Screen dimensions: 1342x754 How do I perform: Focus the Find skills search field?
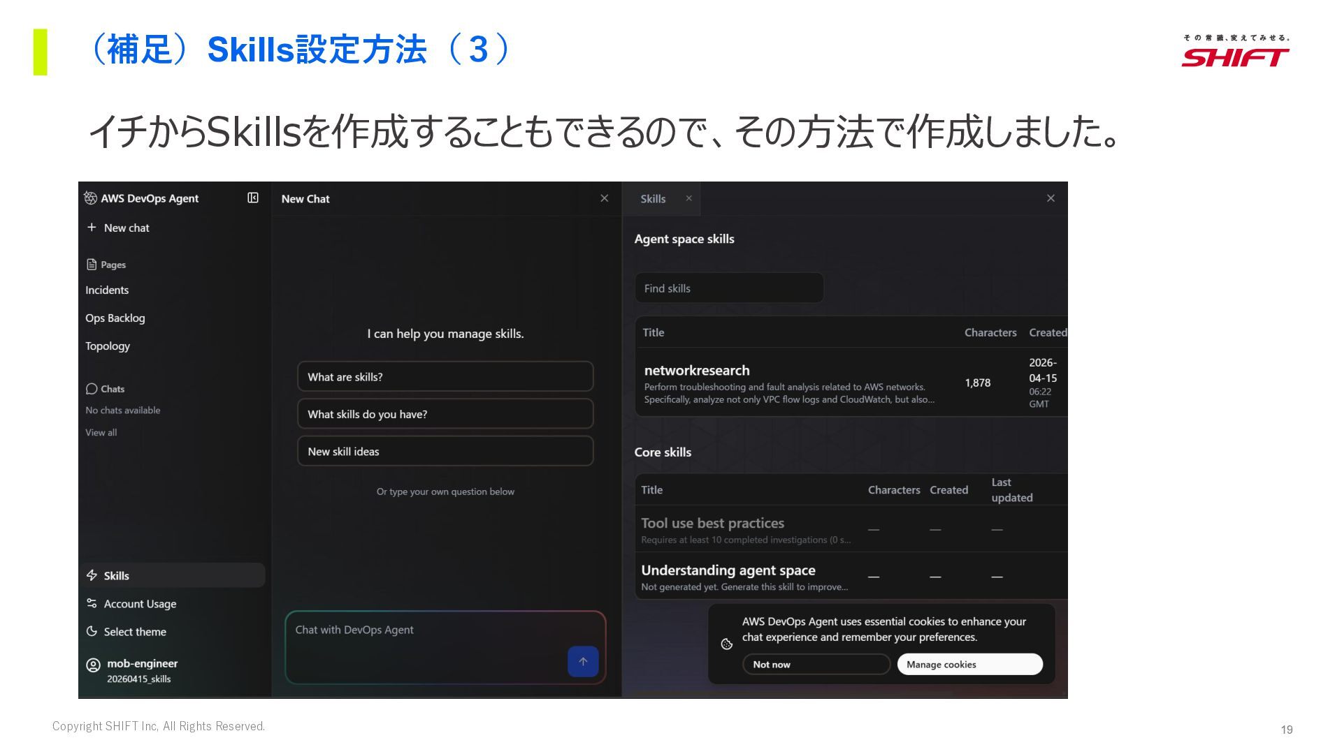tap(728, 288)
